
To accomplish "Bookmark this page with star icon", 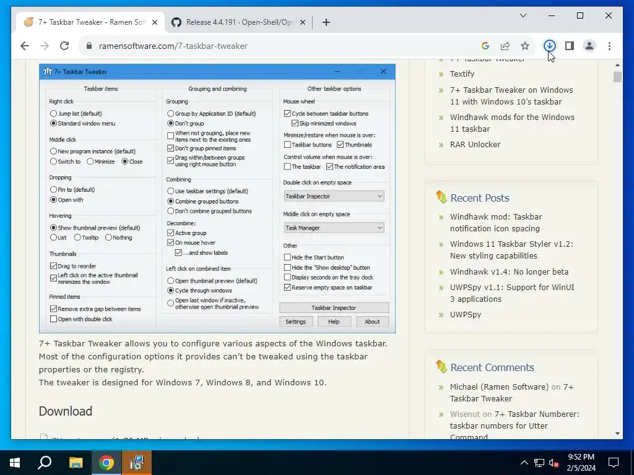I will coord(525,46).
